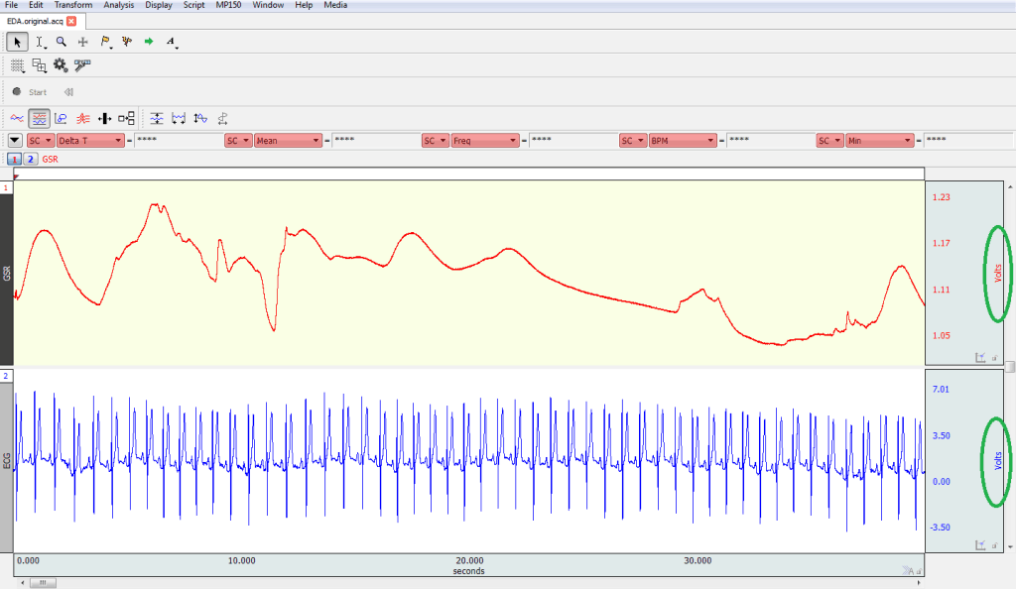1016x589 pixels.
Task: Open the Transform menu
Action: point(73,5)
